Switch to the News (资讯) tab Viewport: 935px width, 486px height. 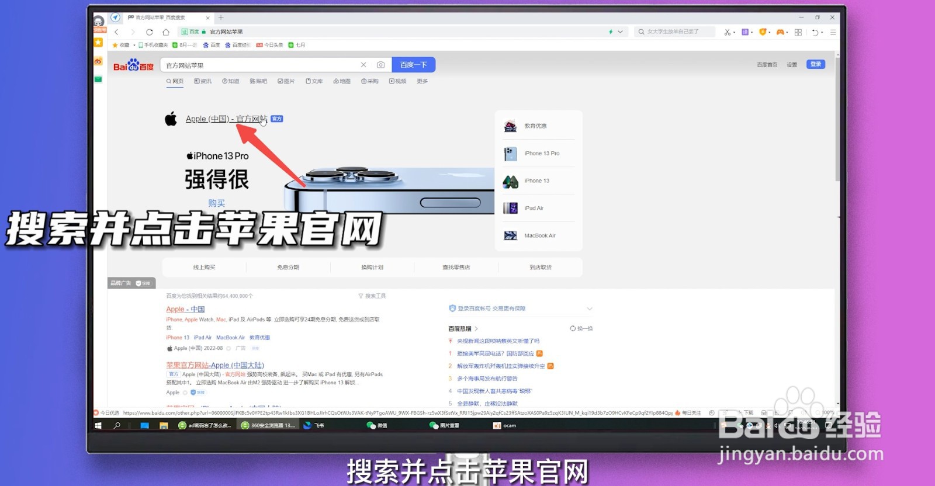coord(203,81)
